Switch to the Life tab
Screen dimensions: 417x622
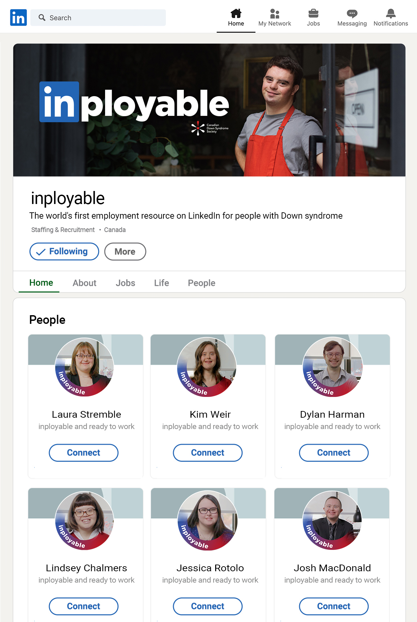[161, 283]
